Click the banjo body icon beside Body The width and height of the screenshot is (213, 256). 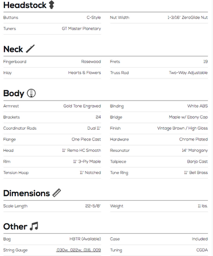pos(31,93)
